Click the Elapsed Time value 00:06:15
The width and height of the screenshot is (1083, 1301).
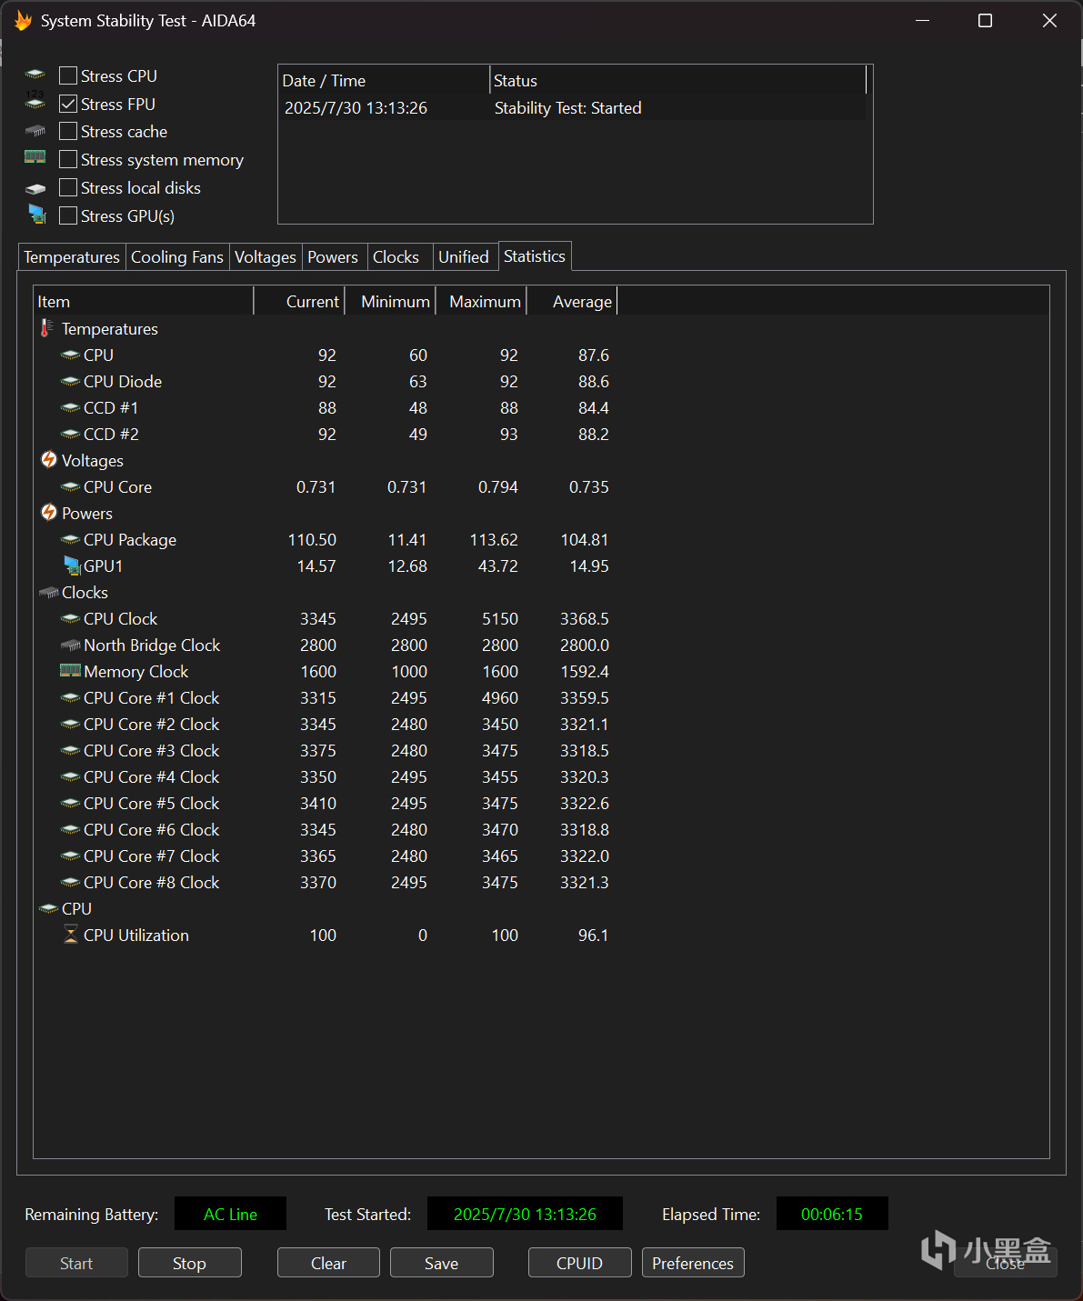click(832, 1214)
